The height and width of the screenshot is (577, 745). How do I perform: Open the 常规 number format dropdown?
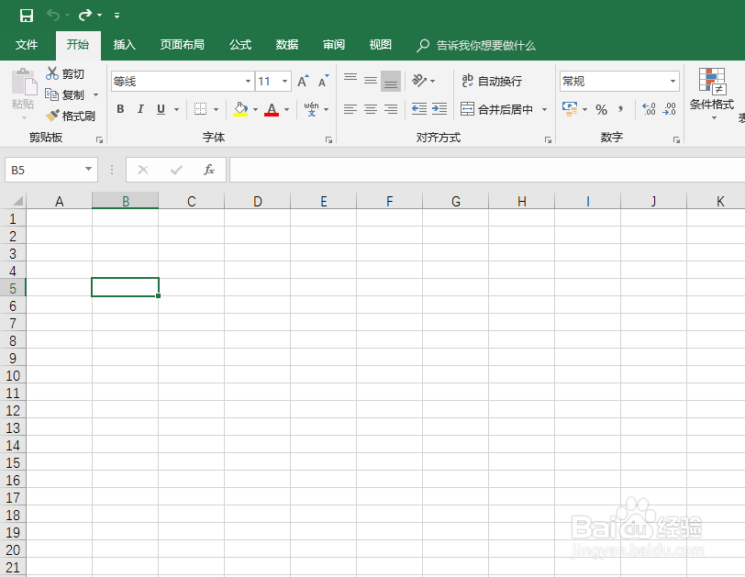(x=673, y=82)
